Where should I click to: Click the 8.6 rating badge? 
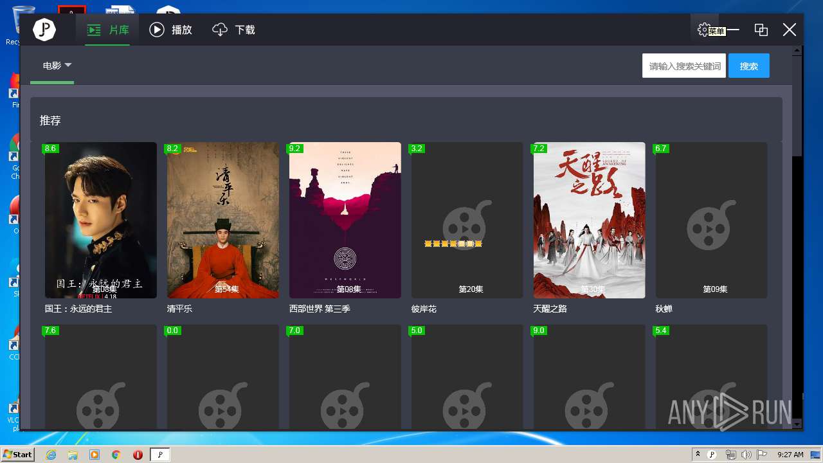(x=50, y=149)
